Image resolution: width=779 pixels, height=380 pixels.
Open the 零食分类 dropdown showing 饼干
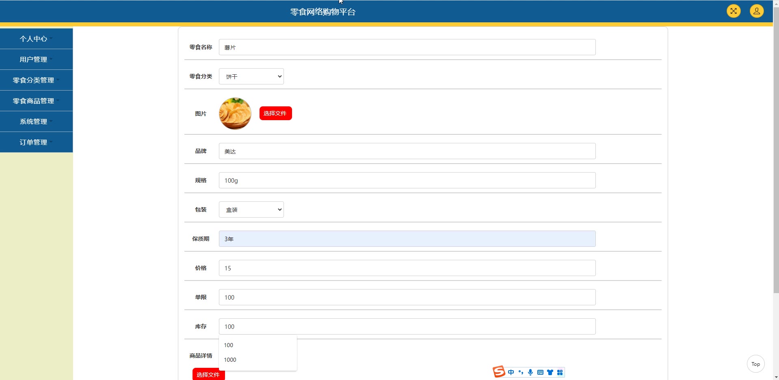(x=251, y=76)
